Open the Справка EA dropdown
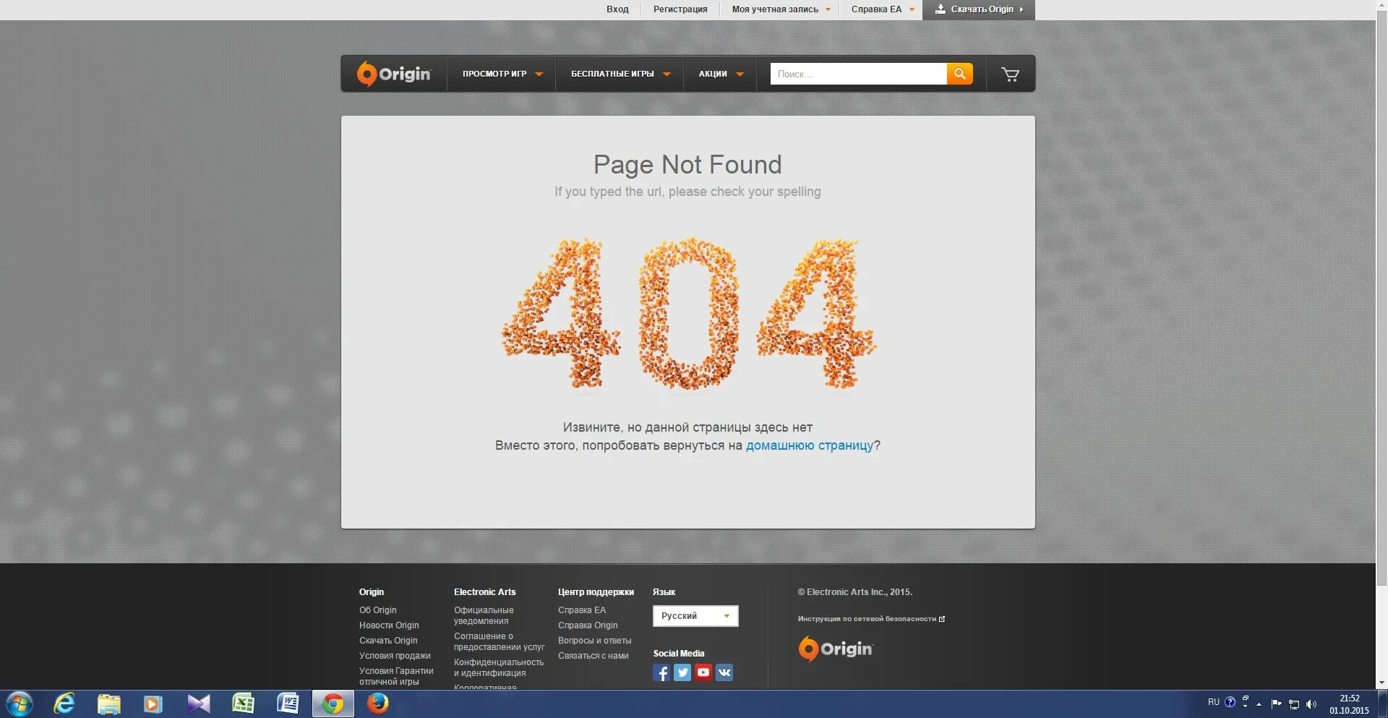The height and width of the screenshot is (718, 1388). point(882,9)
